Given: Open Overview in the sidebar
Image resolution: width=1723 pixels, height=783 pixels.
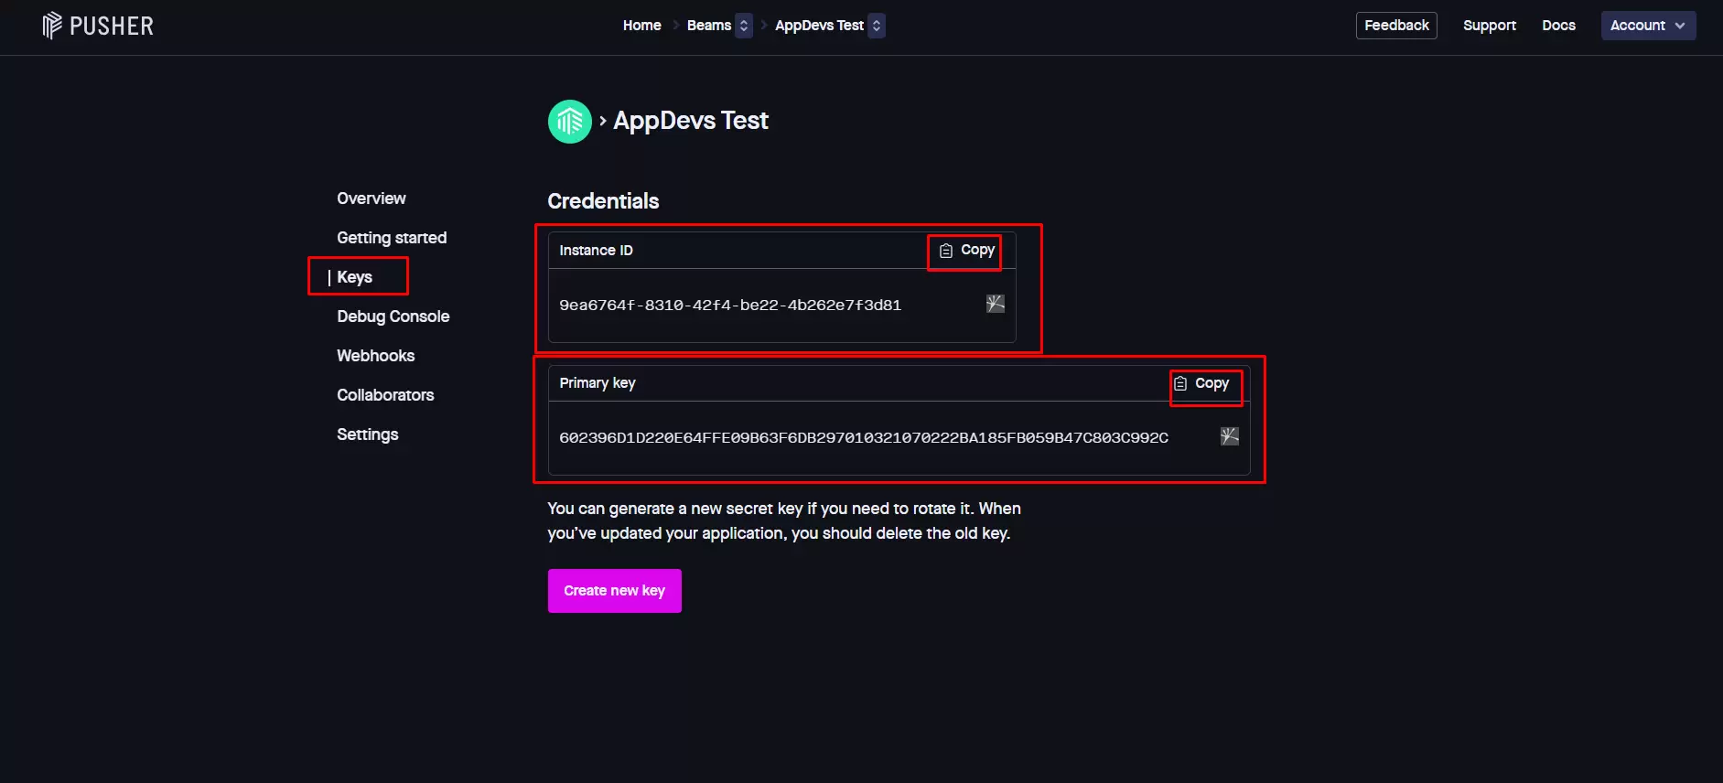Looking at the screenshot, I should pyautogui.click(x=371, y=198).
